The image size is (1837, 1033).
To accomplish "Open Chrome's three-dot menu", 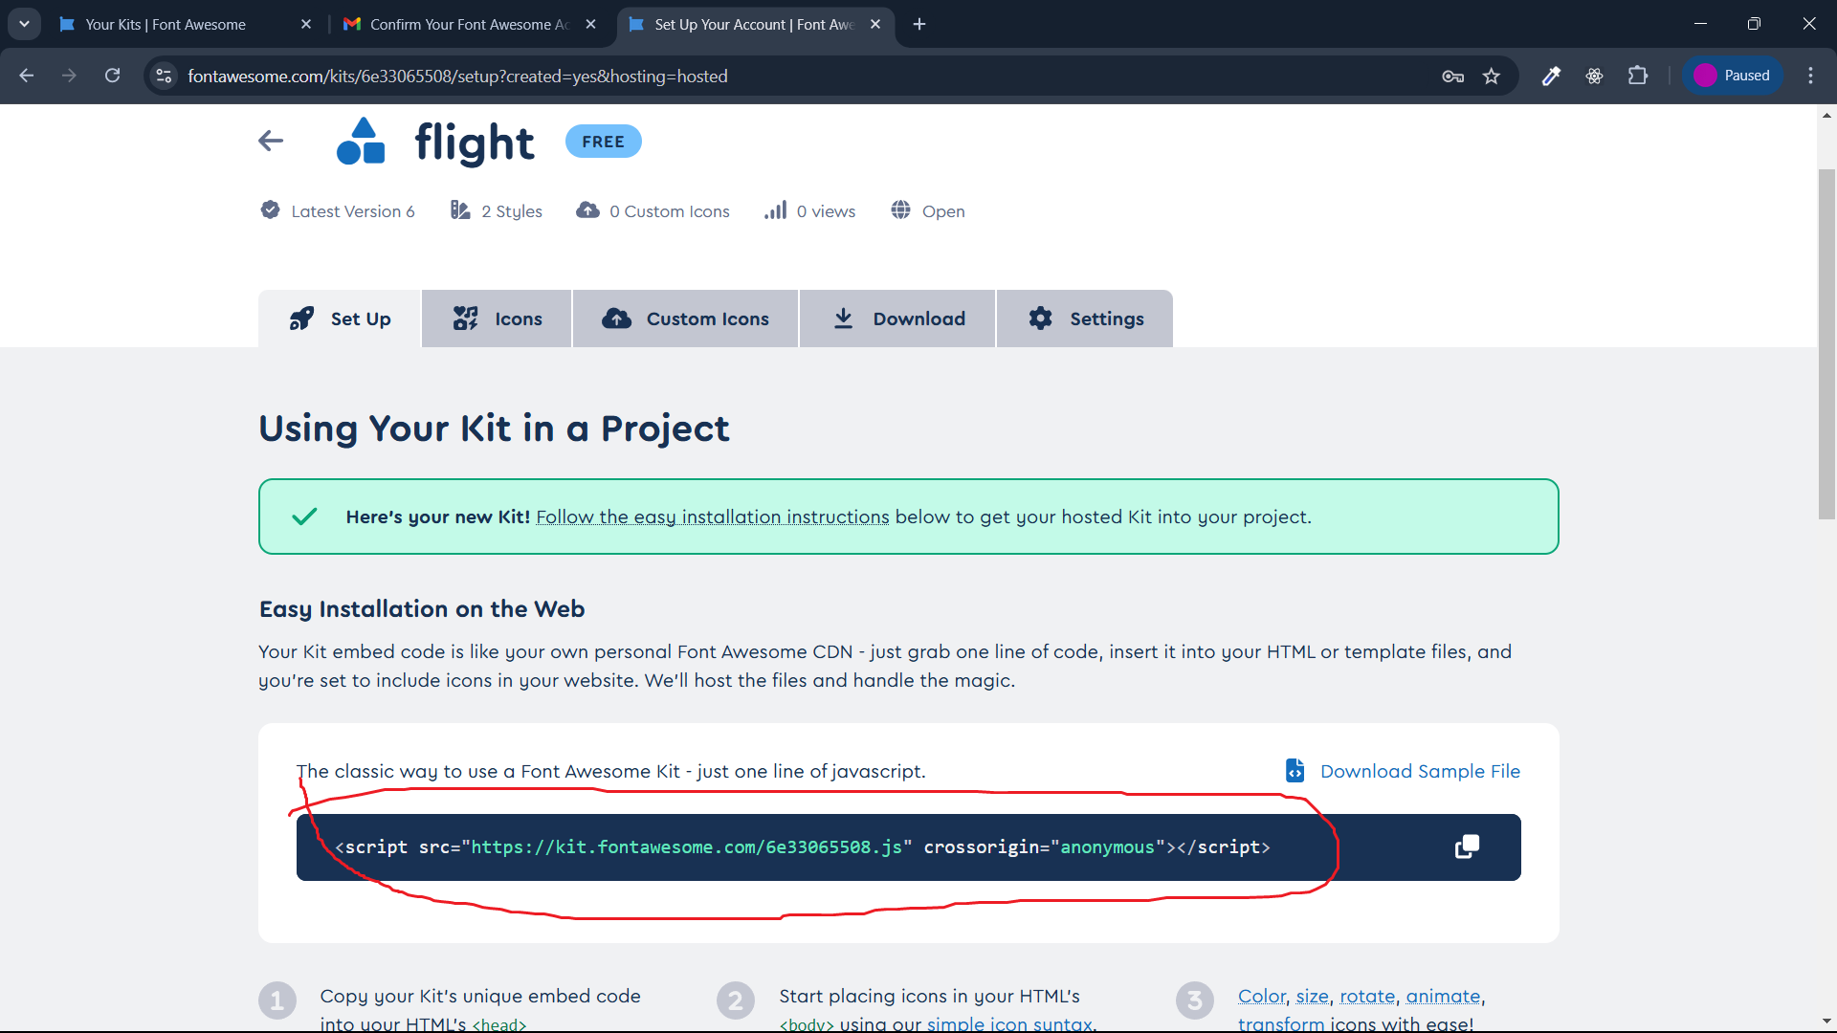I will pos(1810,76).
